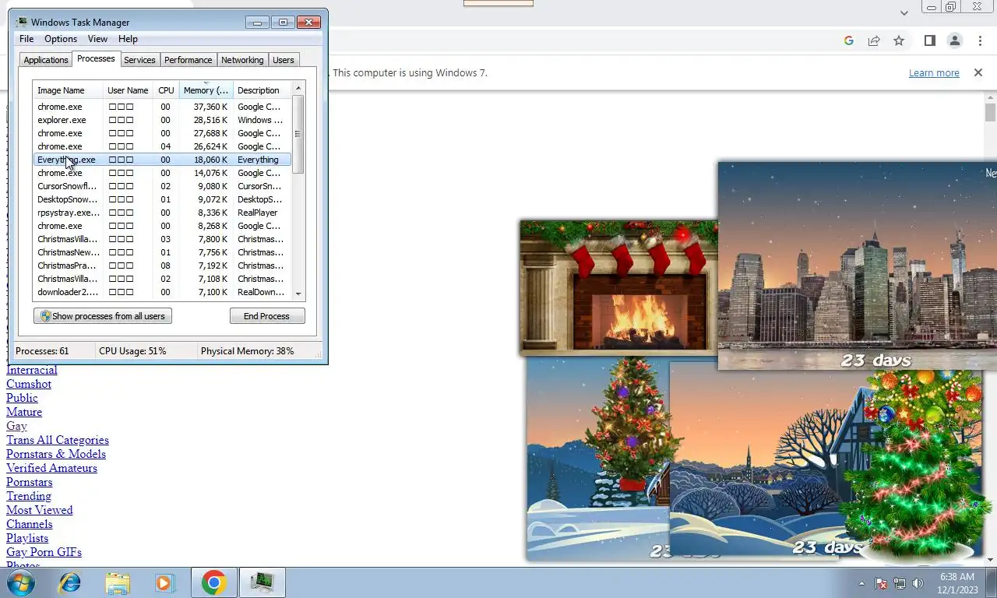Open the Options menu in Task Manager
The image size is (997, 598).
click(x=61, y=39)
